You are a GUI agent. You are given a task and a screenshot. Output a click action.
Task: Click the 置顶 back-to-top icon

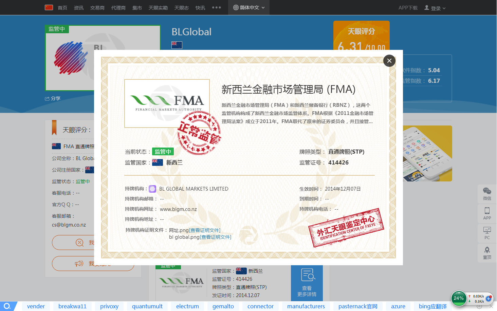(x=487, y=253)
